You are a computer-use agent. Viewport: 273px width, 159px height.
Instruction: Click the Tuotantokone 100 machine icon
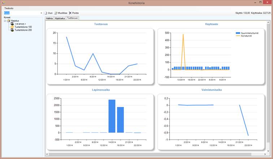12,27
